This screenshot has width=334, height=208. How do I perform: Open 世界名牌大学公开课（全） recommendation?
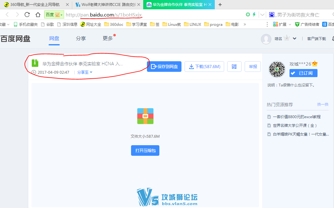pyautogui.click(x=295, y=126)
